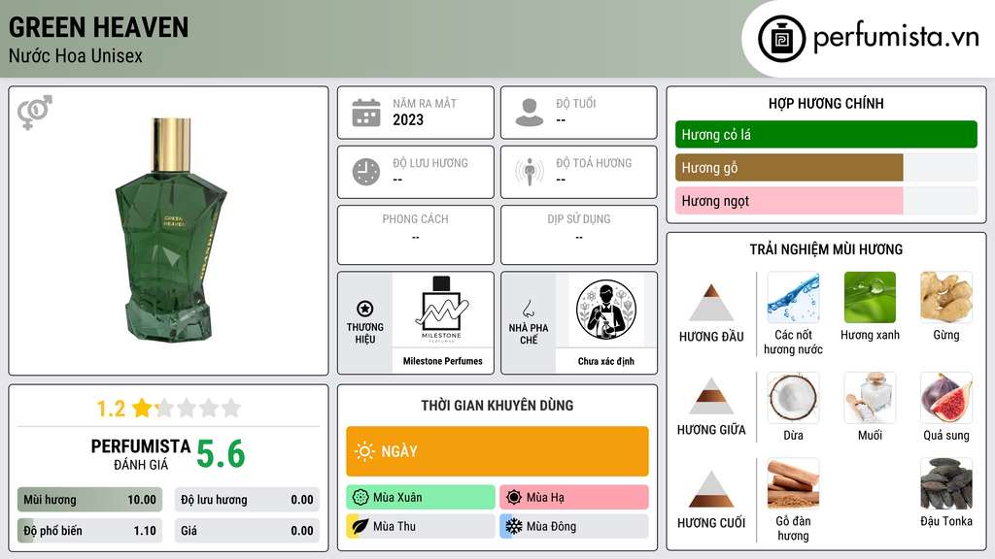This screenshot has height=559, width=995.
Task: Click the top notes pyramid icon
Action: [711, 303]
